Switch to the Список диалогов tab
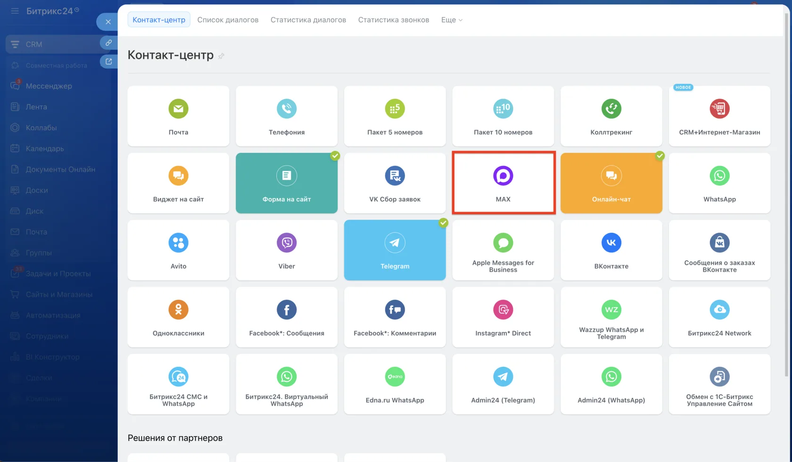This screenshot has height=462, width=792. [228, 20]
